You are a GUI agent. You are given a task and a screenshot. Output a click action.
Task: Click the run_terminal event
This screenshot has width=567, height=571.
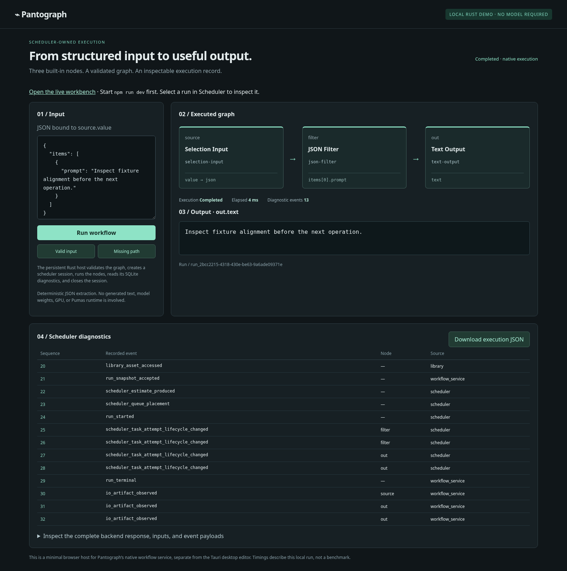coord(121,480)
